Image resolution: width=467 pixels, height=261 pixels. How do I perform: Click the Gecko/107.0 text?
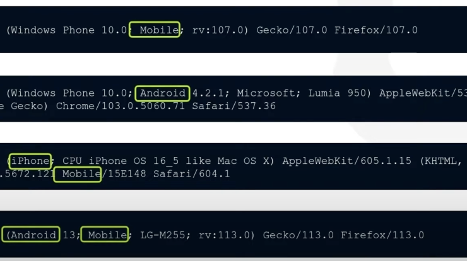pyautogui.click(x=292, y=30)
